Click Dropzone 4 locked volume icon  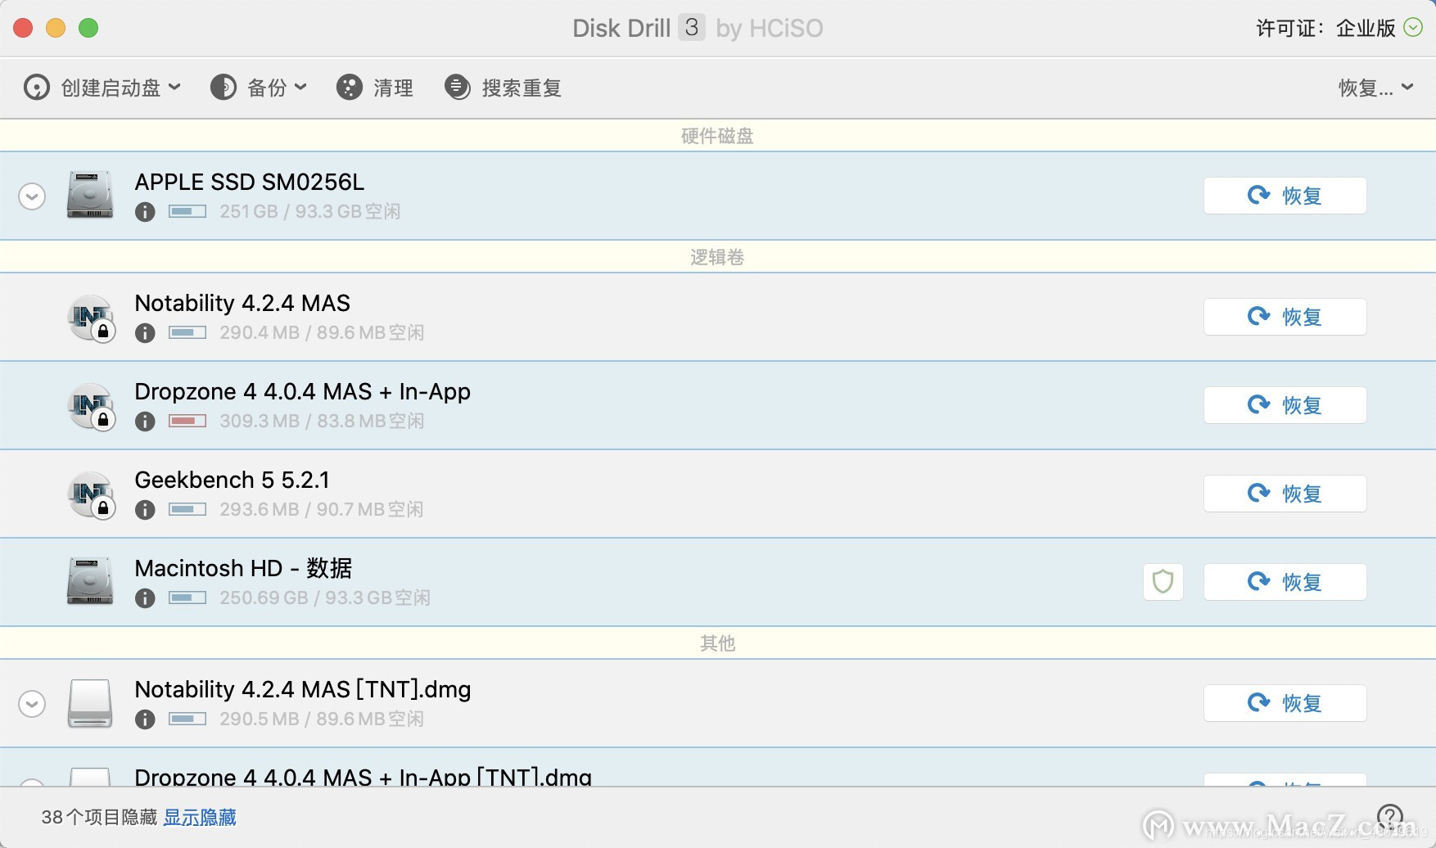pos(90,406)
